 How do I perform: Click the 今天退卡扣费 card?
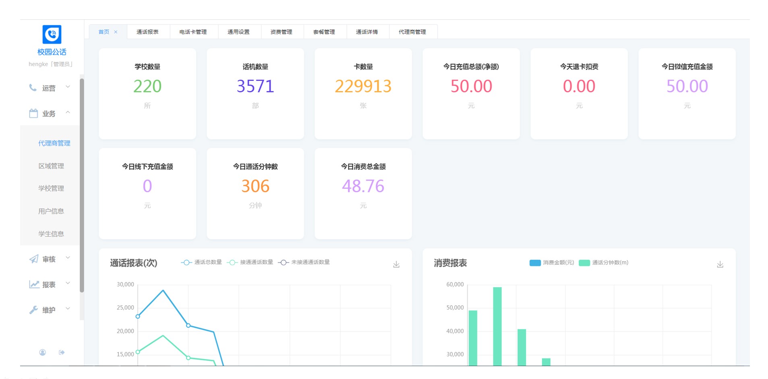579,94
